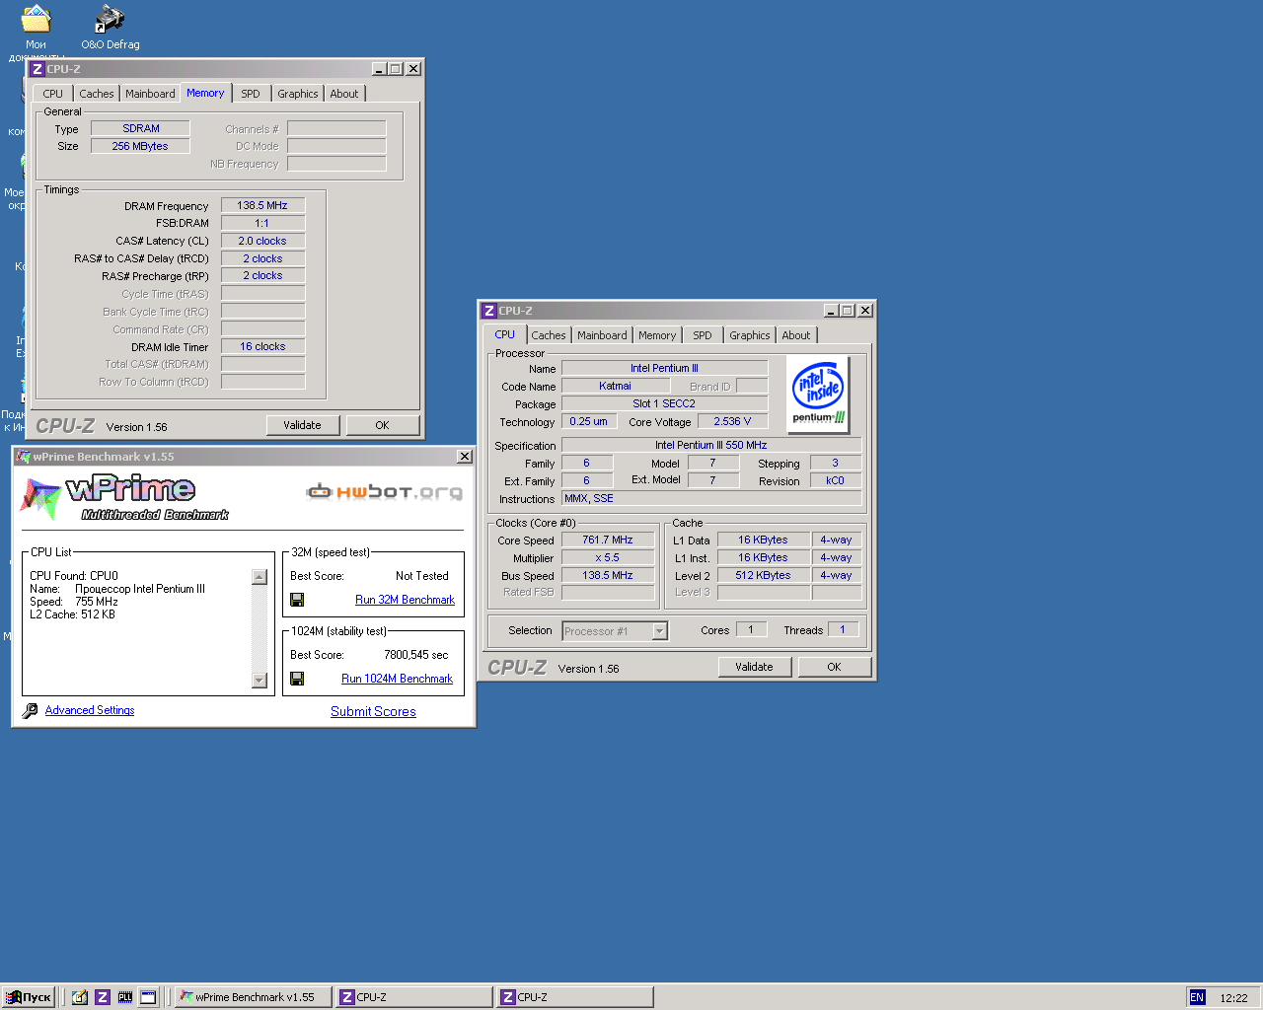Click the wPrime logo graphic

124,498
